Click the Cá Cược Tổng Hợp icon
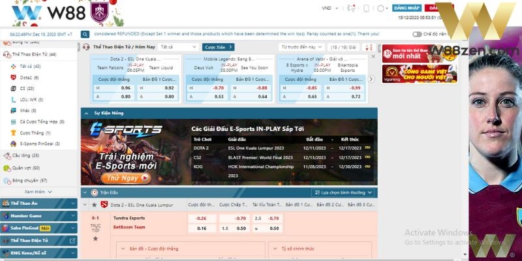The height and width of the screenshot is (261, 522). pos(13,122)
